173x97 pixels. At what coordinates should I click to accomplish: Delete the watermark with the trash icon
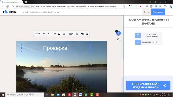(x=87, y=34)
